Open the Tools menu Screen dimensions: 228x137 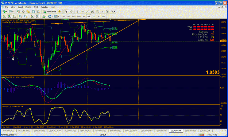point(36,7)
